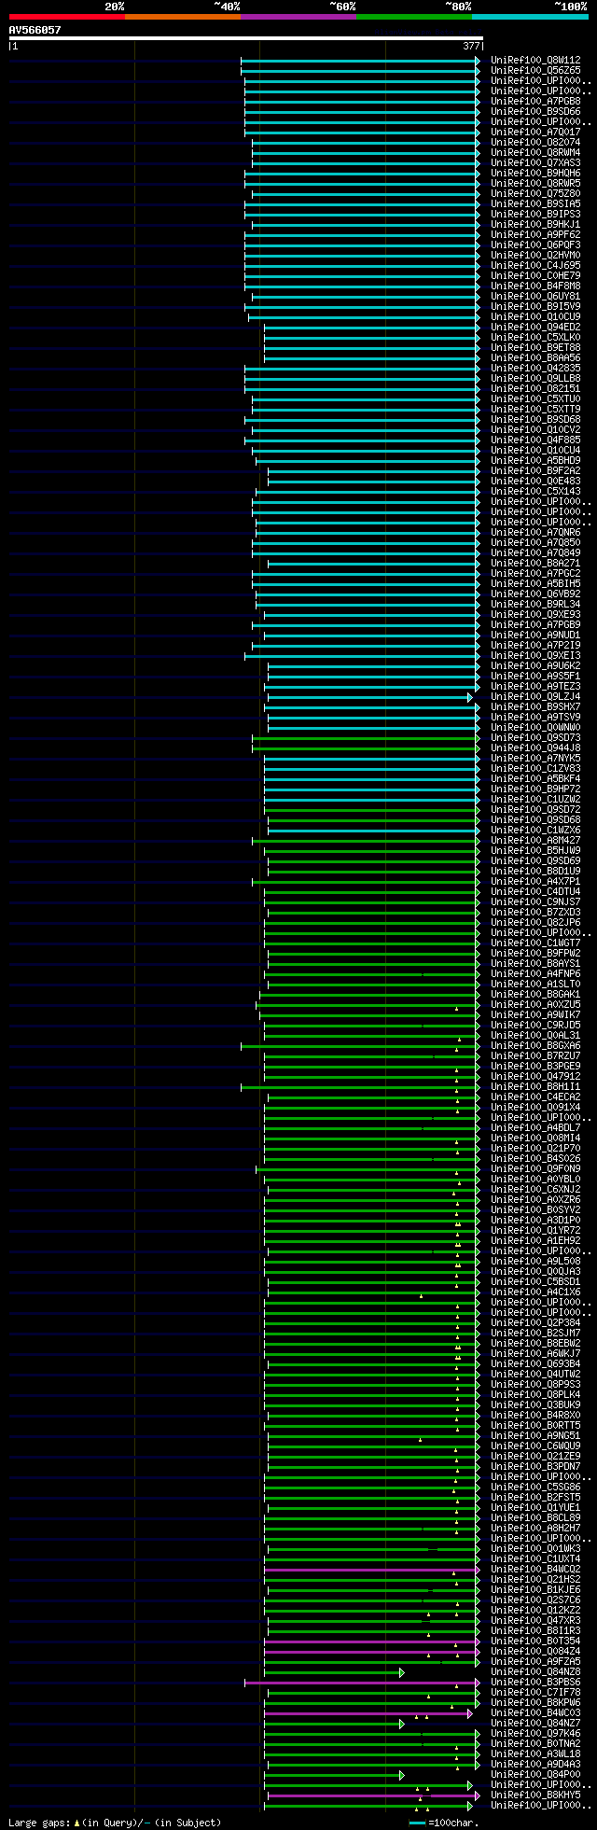
Task: Click hit label UniRef100_B9HQH6
Action: [x=535, y=174]
